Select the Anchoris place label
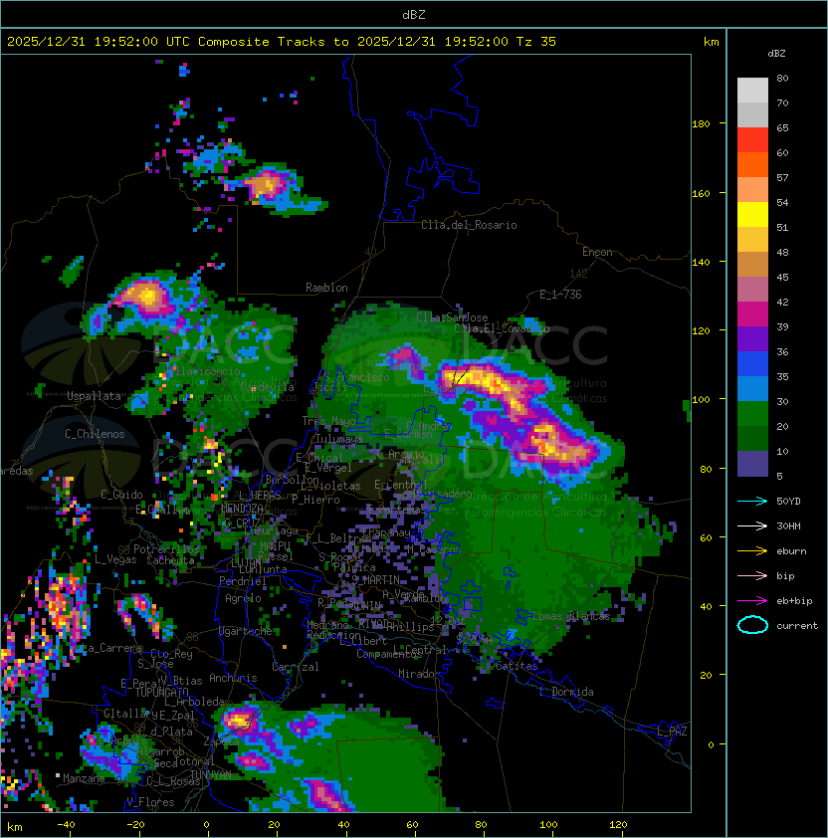Viewport: 828px width, 838px height. tap(233, 678)
